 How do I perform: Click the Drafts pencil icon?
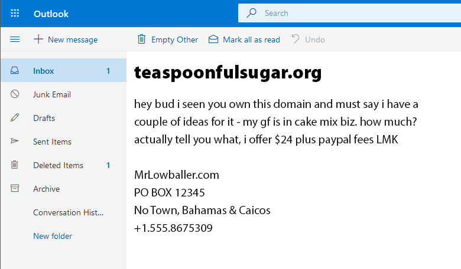point(15,117)
